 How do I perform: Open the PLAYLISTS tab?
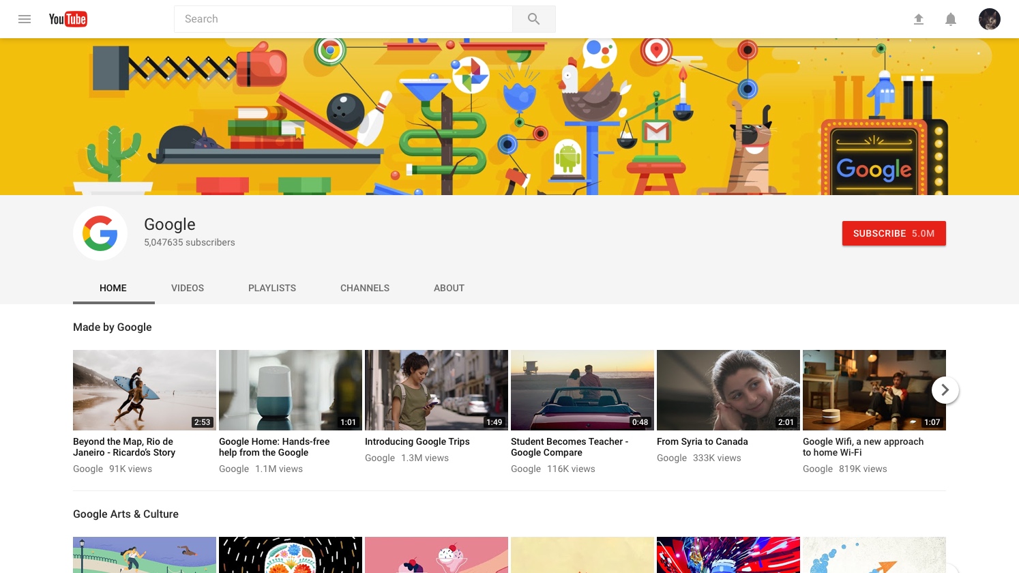271,288
